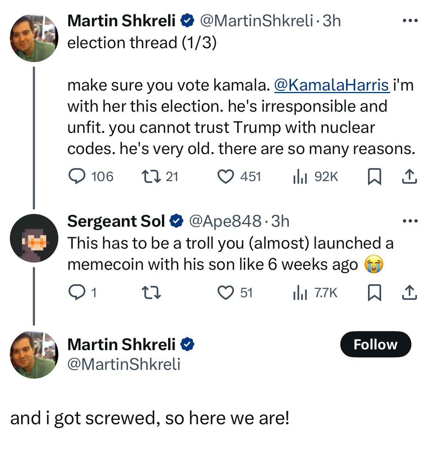Share Sergeant Sol's reply tweet
This screenshot has width=430, height=452.
click(409, 293)
